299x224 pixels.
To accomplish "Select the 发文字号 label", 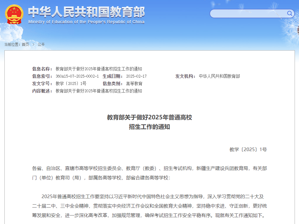I will (x=42, y=83).
